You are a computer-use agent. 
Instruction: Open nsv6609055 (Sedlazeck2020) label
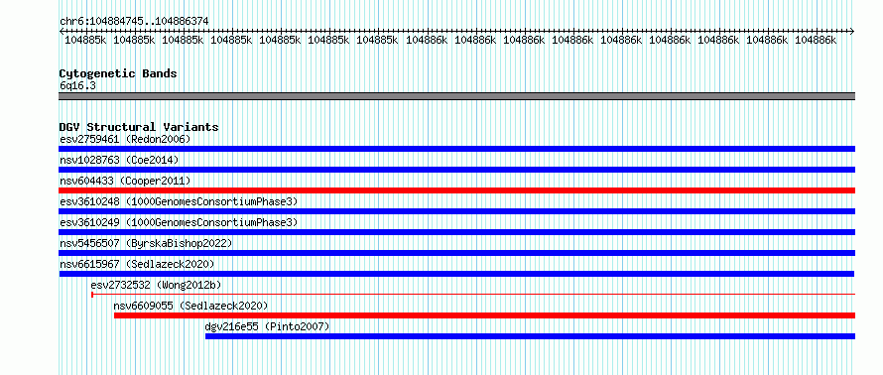[x=190, y=306]
